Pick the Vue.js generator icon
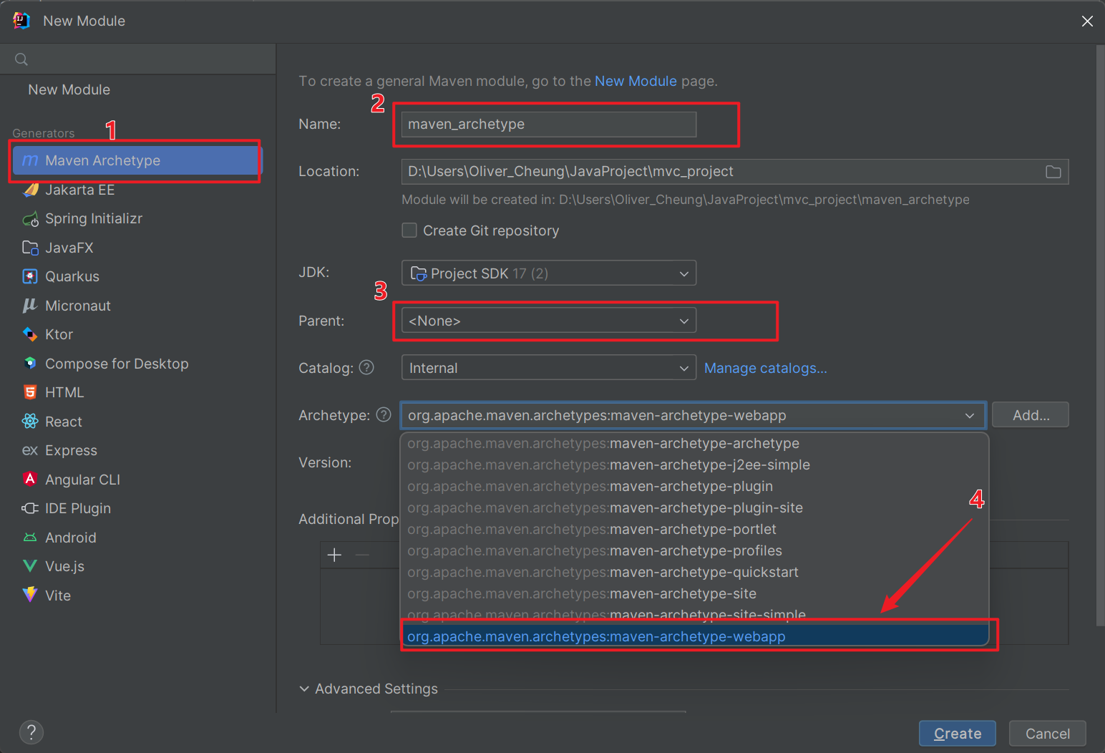Screen dimensions: 1105x753 click(x=30, y=566)
